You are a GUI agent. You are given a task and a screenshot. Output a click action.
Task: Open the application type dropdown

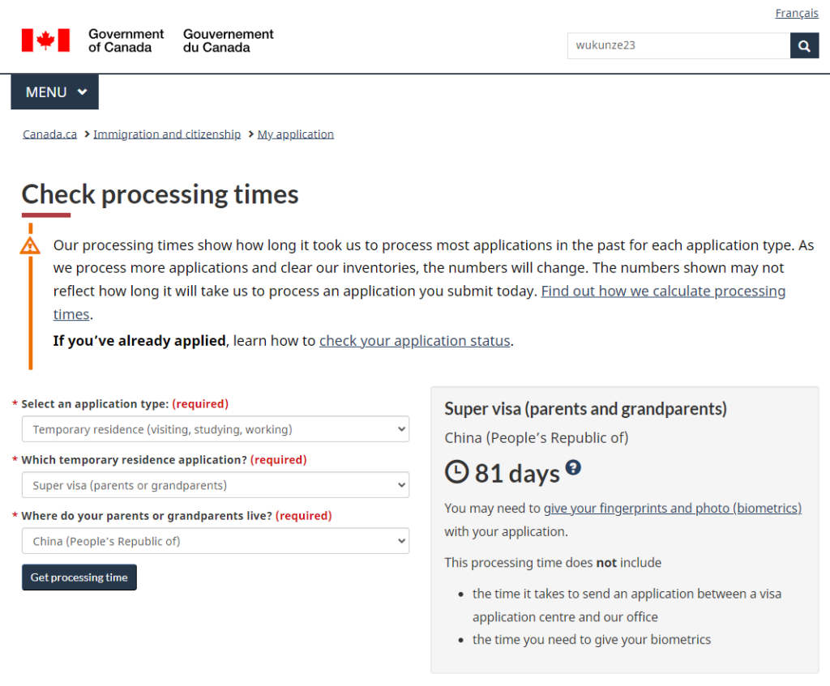(216, 429)
